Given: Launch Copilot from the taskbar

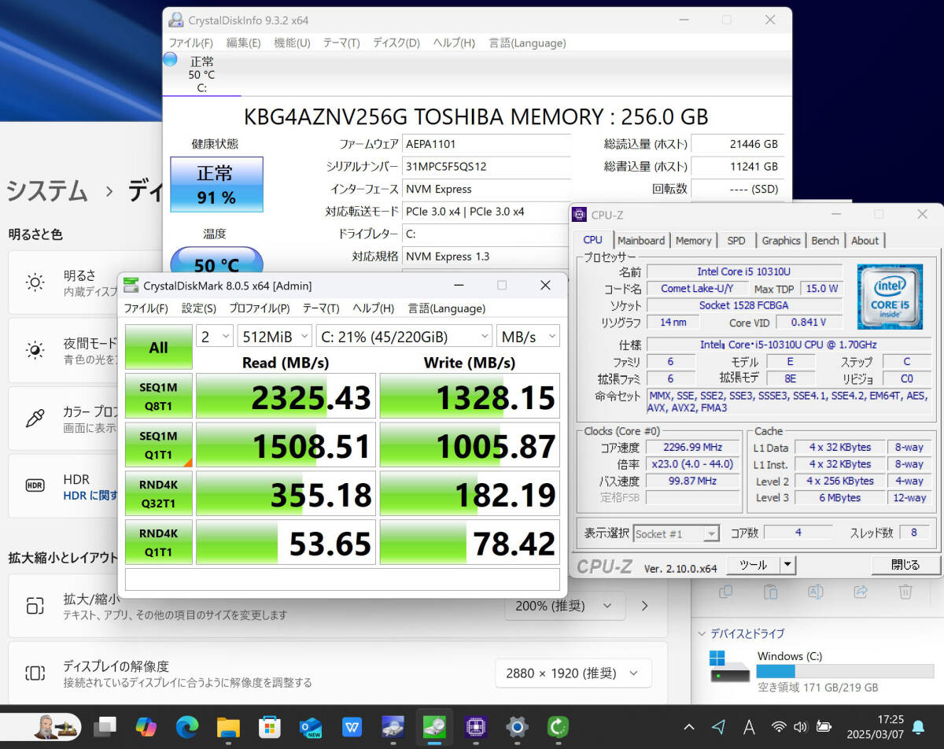Looking at the screenshot, I should [x=146, y=726].
